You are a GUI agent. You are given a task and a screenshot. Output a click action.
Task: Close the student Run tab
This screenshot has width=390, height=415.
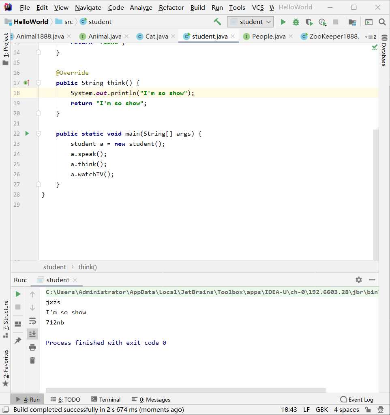(x=75, y=280)
